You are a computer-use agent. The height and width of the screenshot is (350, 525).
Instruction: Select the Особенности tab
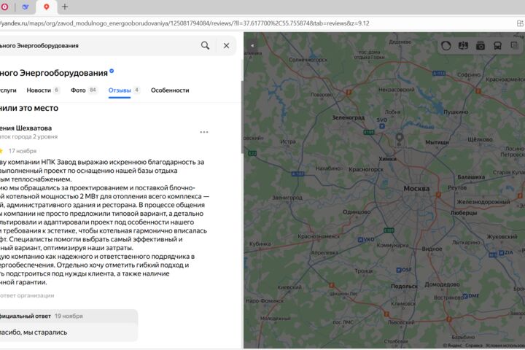point(170,90)
